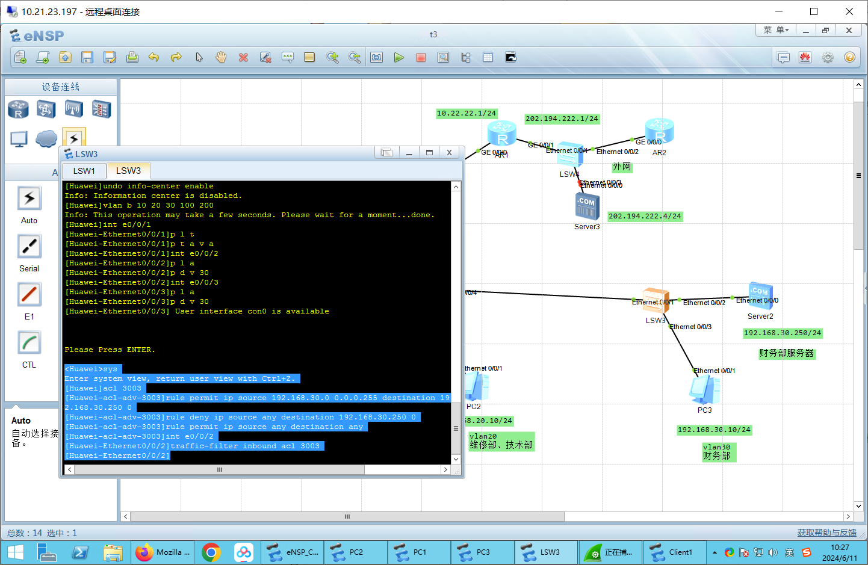The image size is (868, 565).
Task: Open the Windows Start menu
Action: point(14,552)
